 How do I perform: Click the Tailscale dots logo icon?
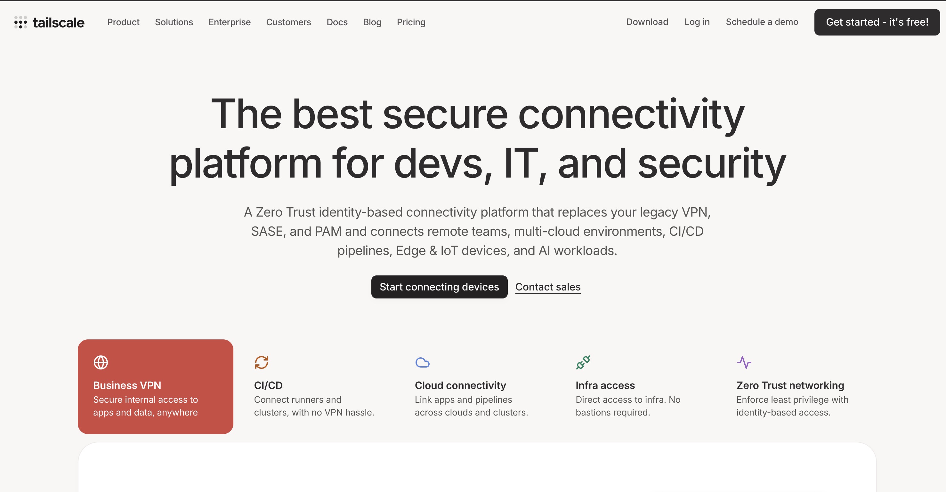coord(20,22)
